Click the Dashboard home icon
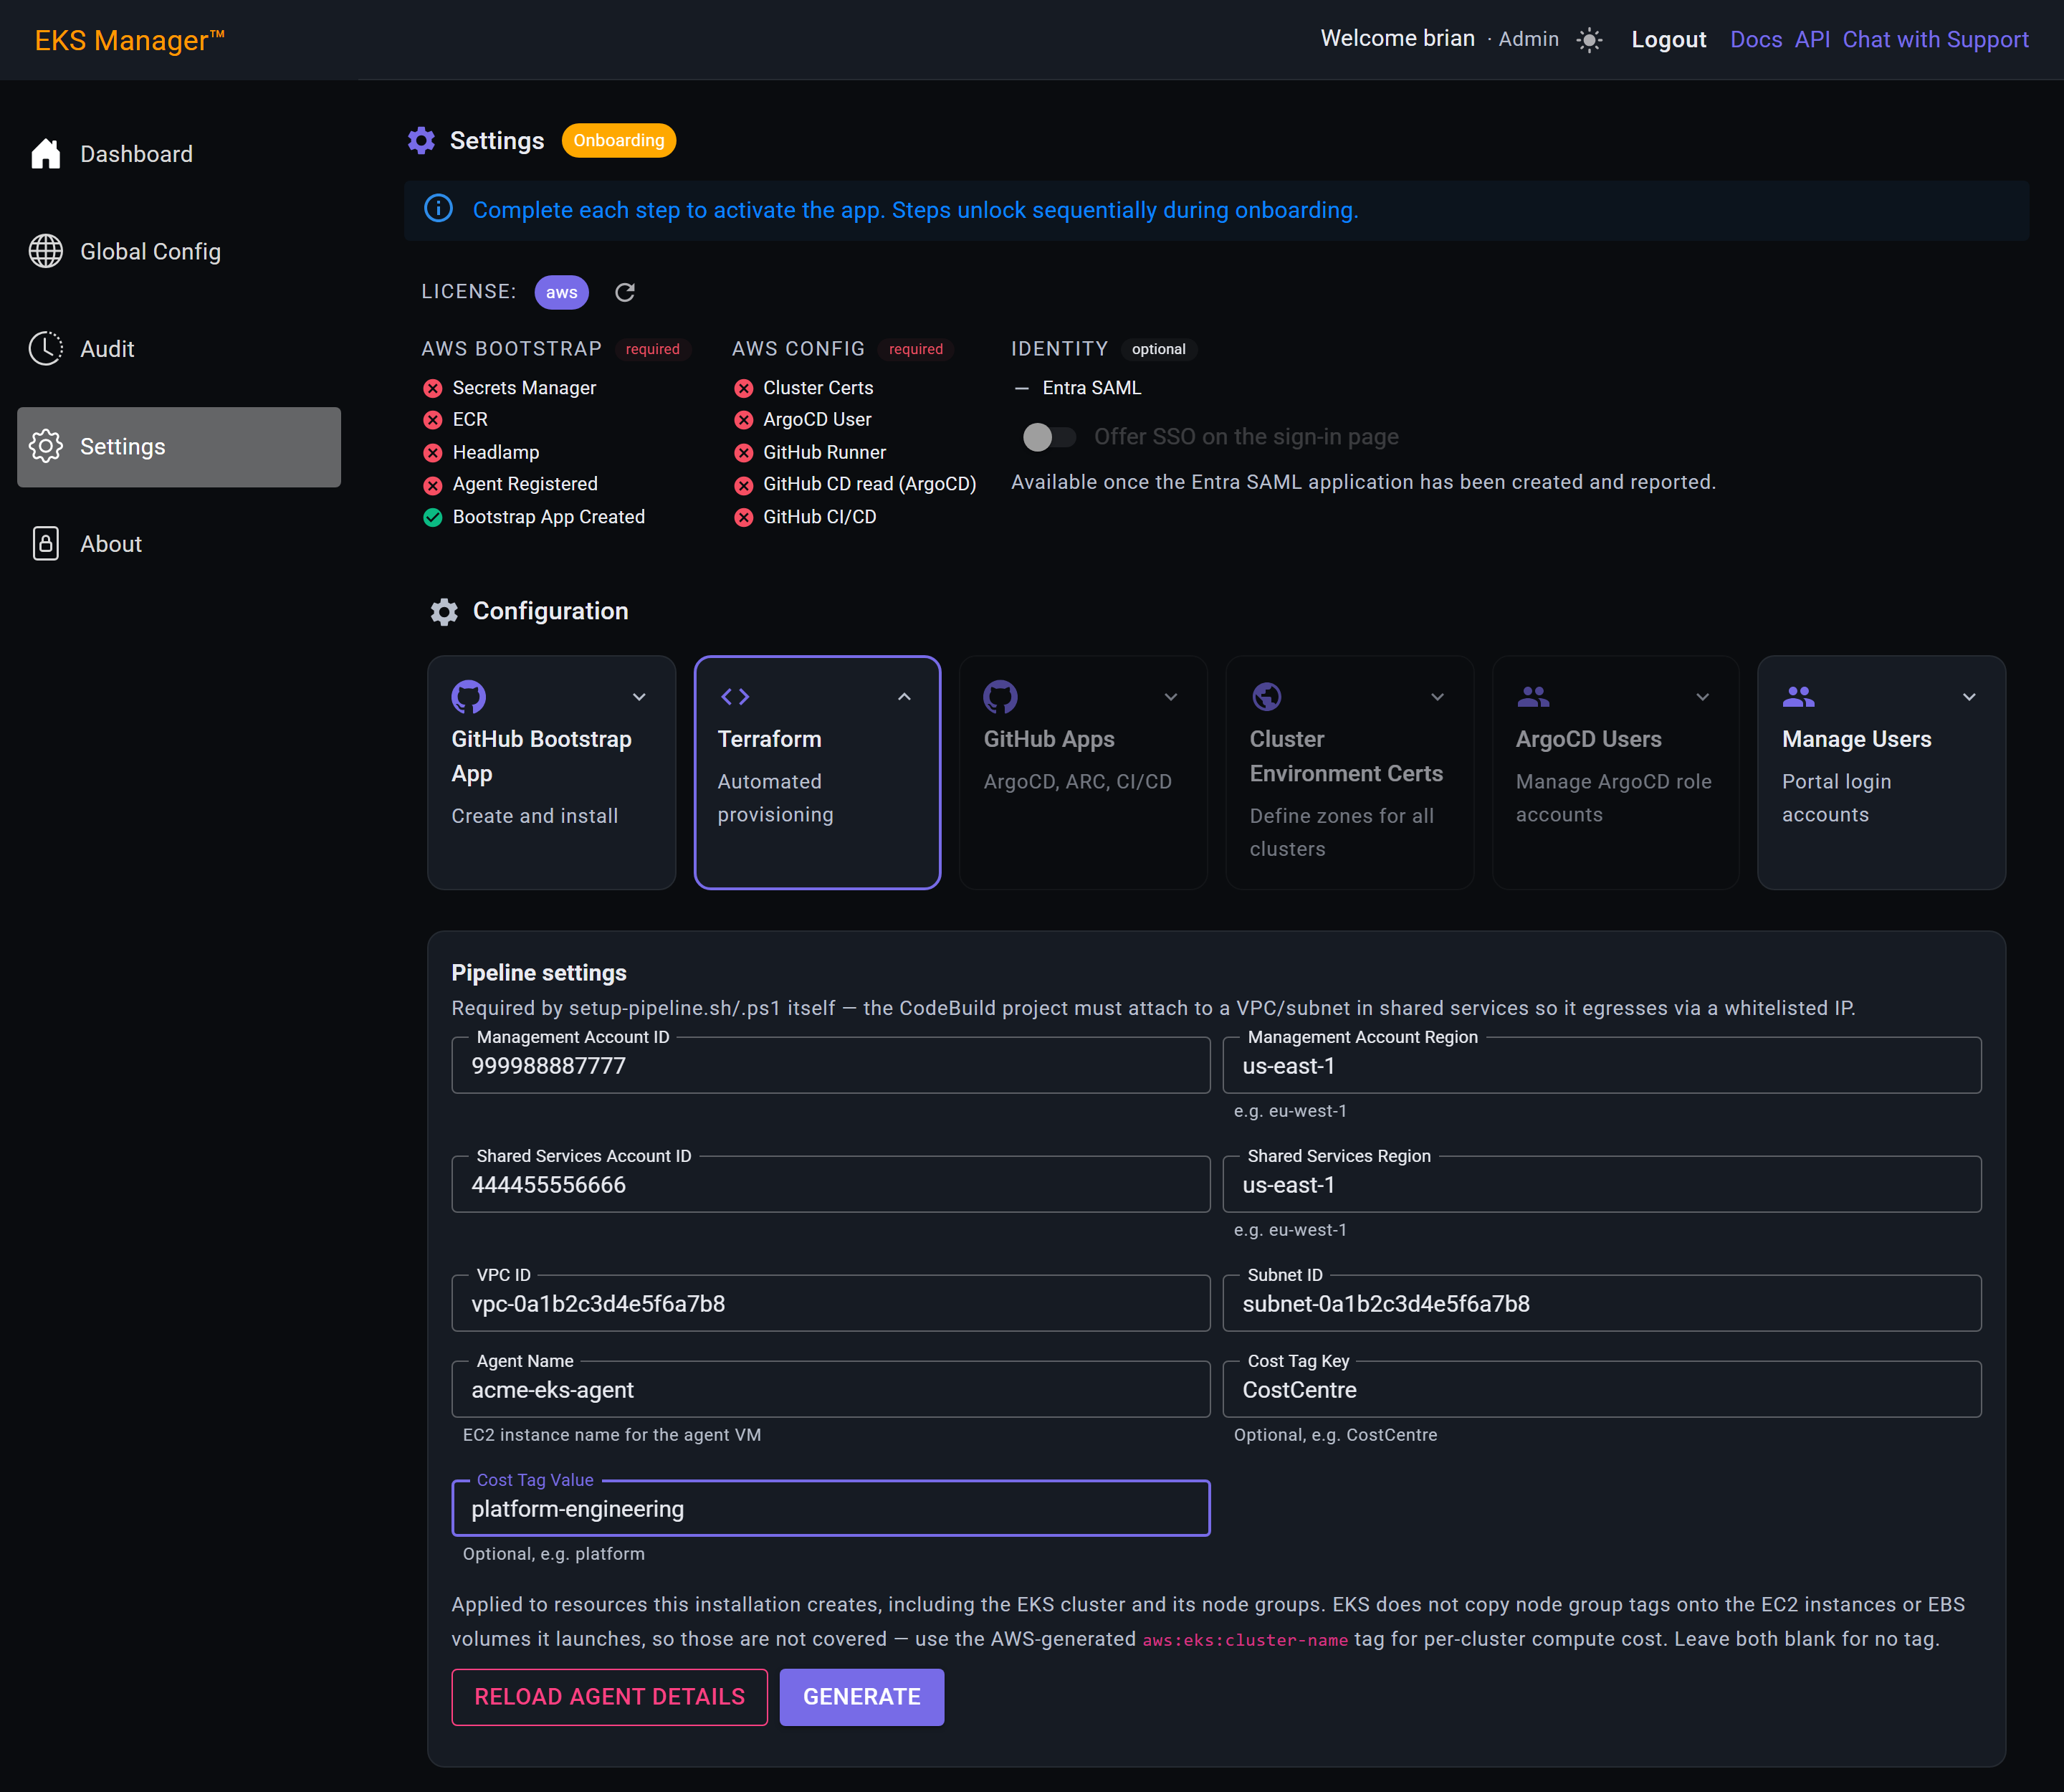Image resolution: width=2064 pixels, height=1792 pixels. click(x=46, y=153)
